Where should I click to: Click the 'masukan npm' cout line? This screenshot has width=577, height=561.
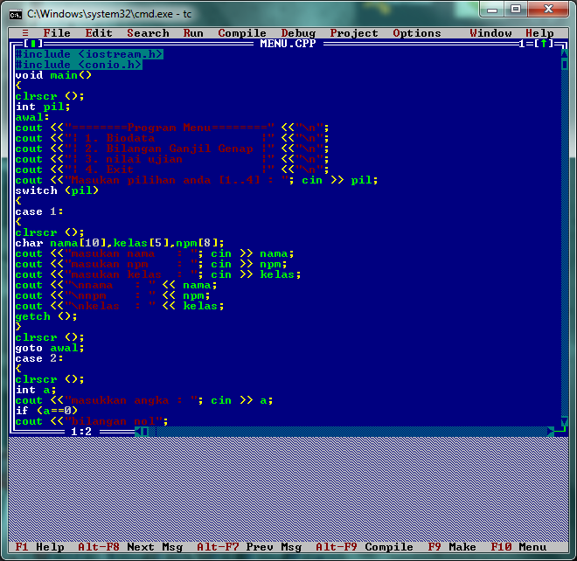pyautogui.click(x=151, y=264)
